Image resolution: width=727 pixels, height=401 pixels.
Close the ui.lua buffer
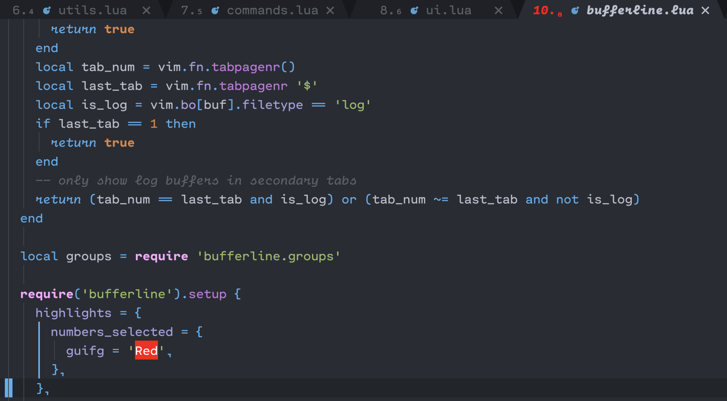point(499,10)
